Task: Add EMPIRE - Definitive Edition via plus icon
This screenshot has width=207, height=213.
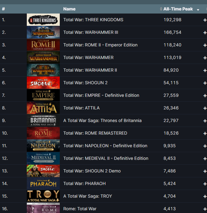Action: [205, 96]
